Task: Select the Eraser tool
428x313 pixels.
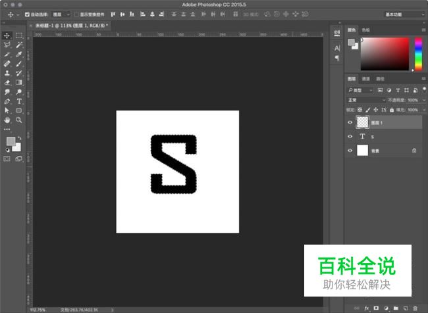Action: point(7,82)
